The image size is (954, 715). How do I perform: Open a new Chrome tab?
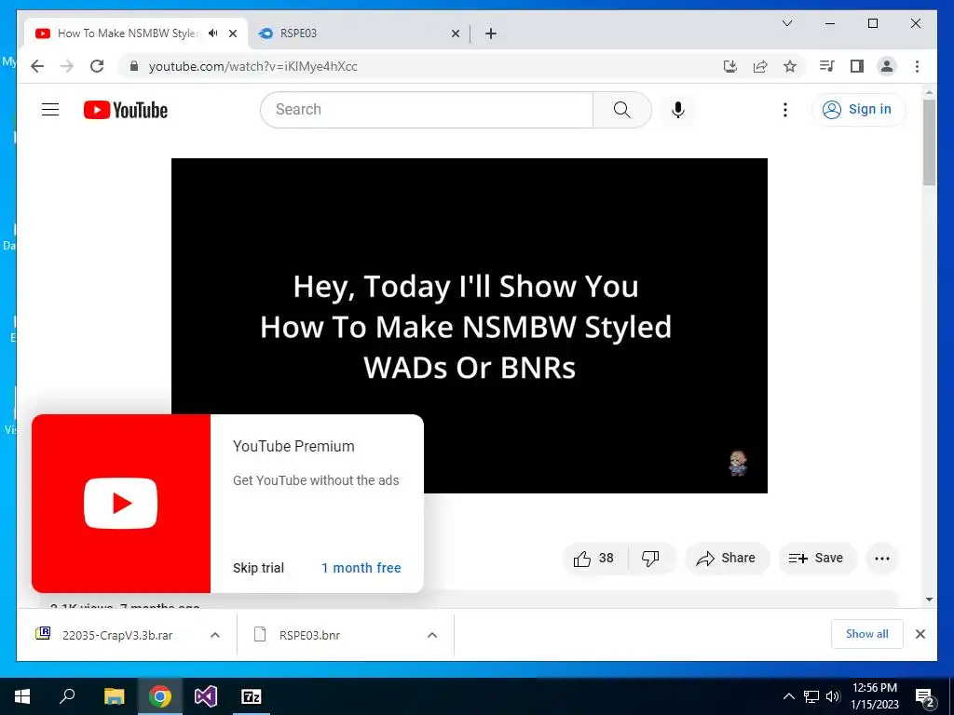coord(491,34)
